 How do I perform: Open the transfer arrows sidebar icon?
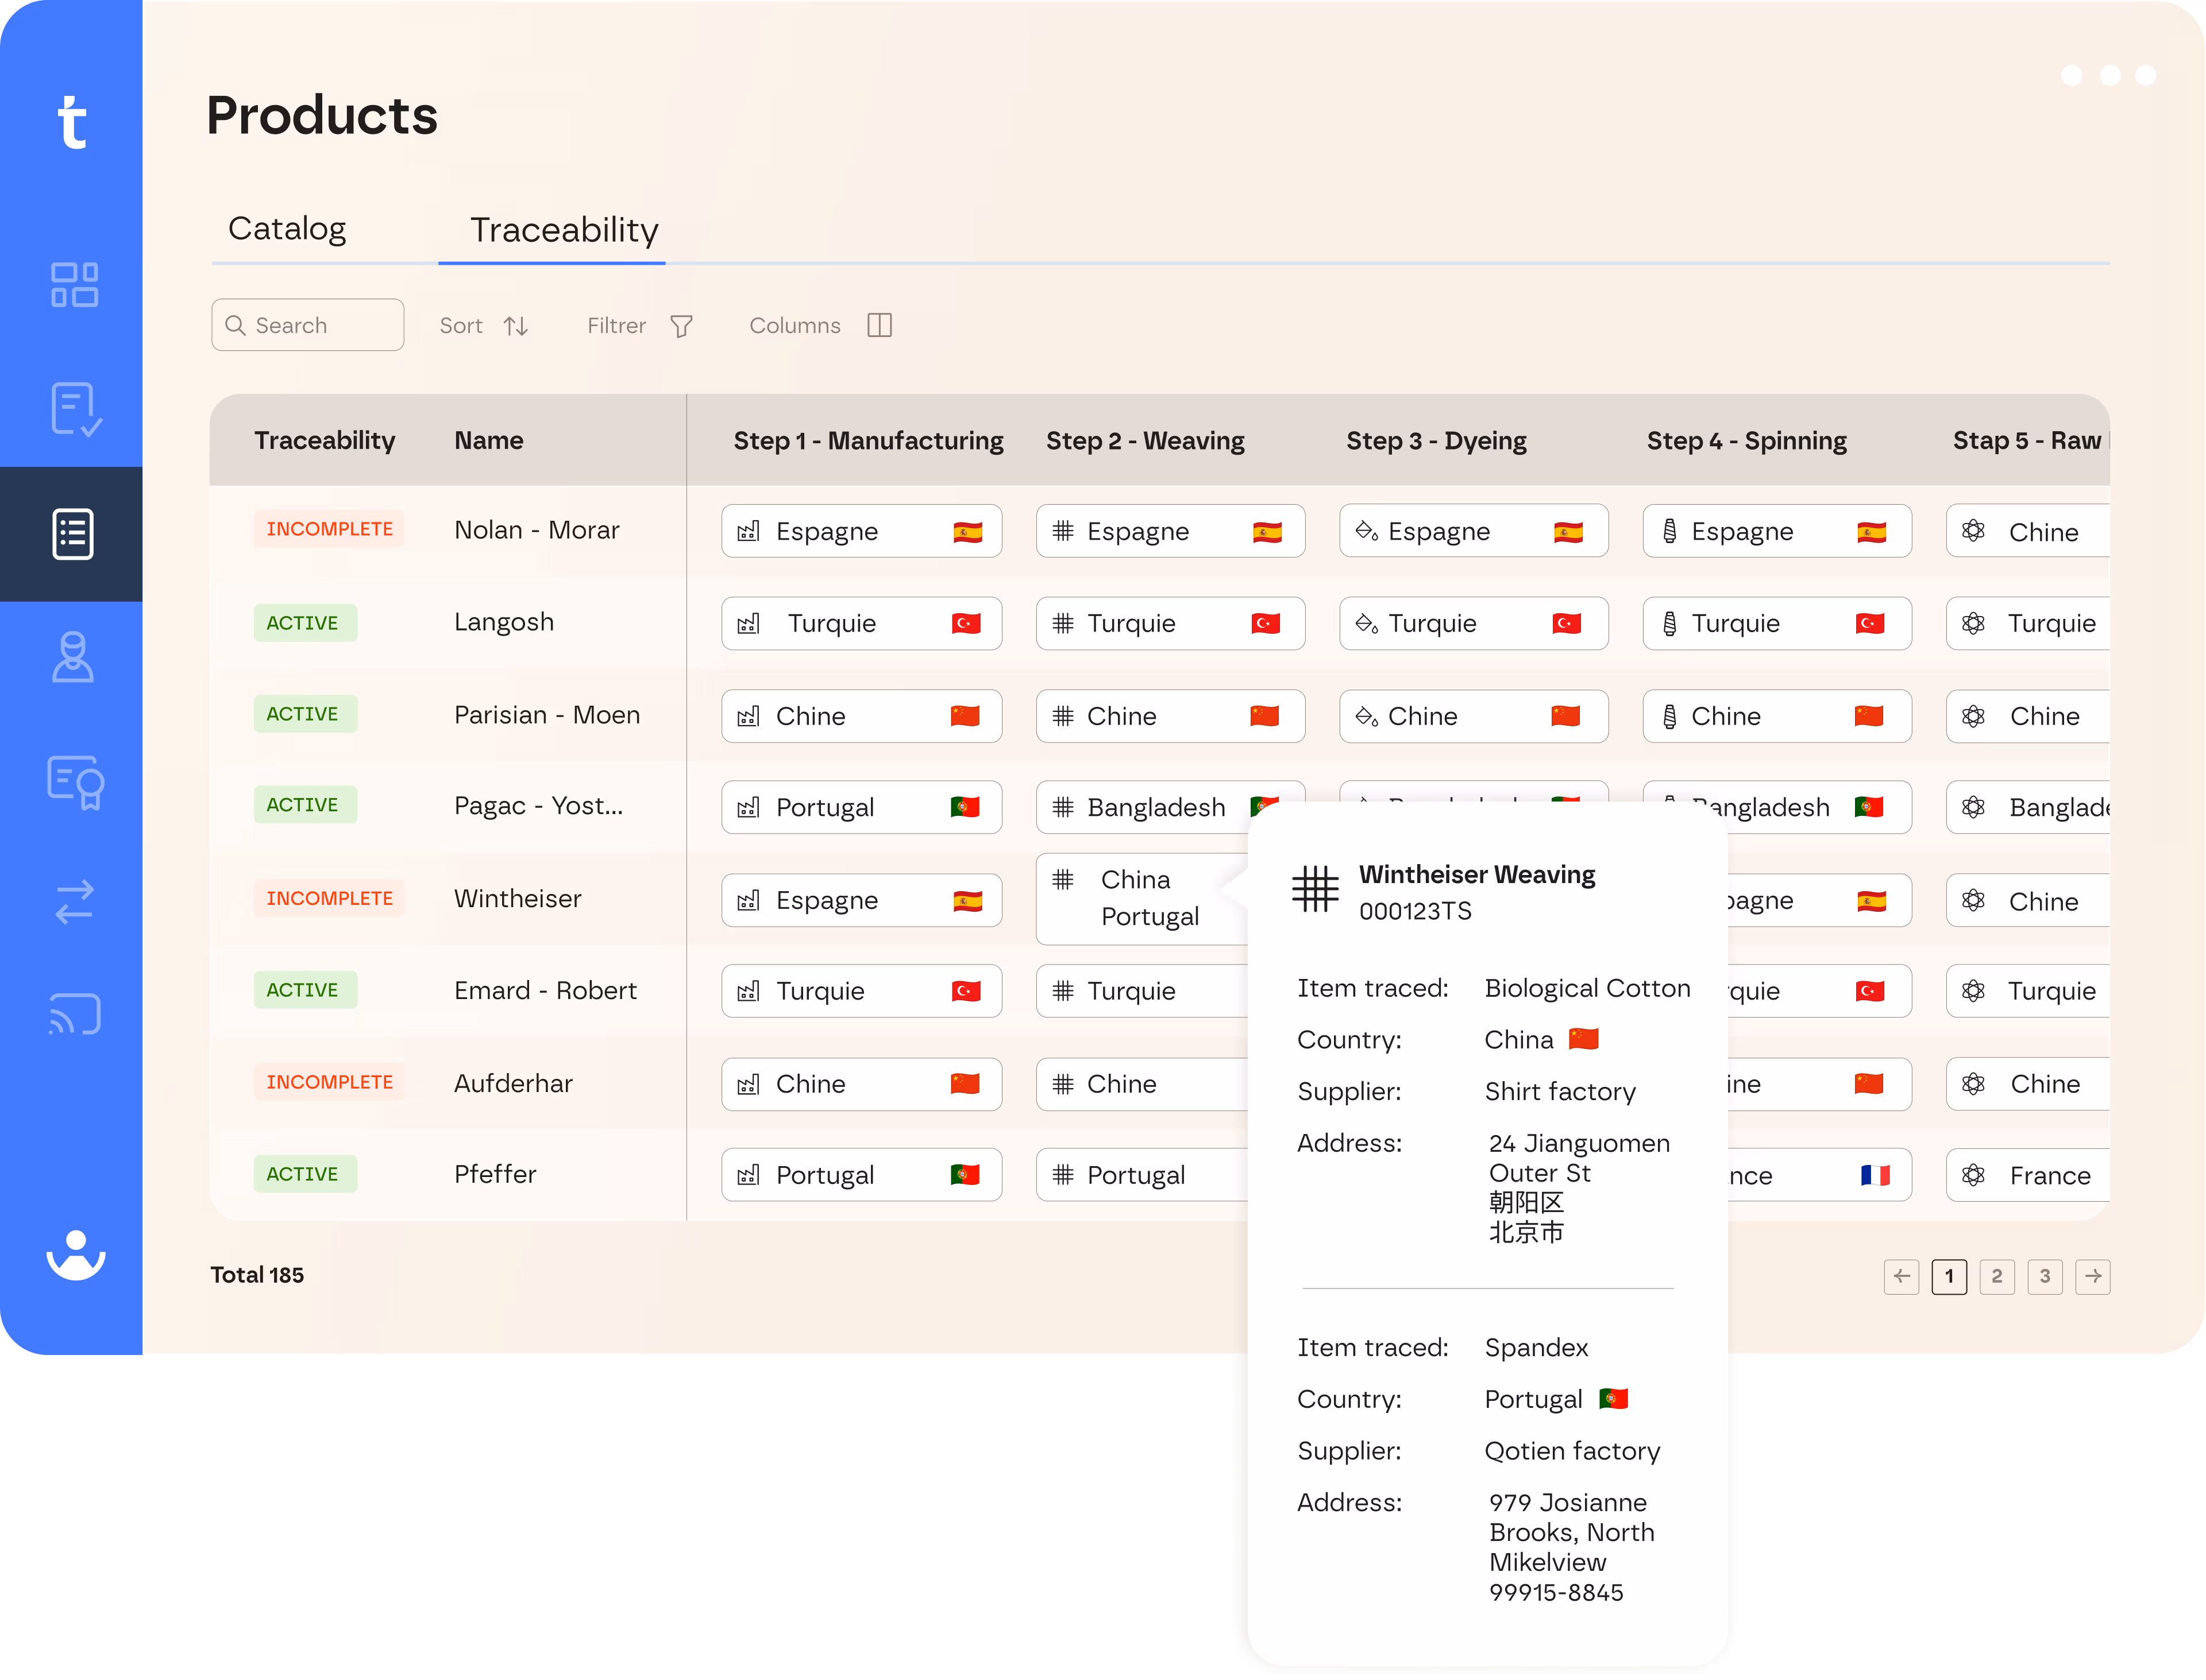[x=74, y=901]
